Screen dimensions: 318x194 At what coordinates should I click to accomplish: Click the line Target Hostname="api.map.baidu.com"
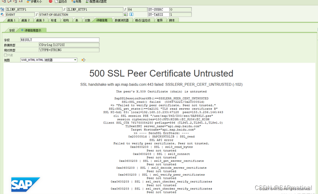[163, 130]
